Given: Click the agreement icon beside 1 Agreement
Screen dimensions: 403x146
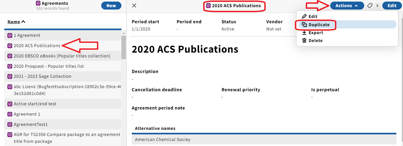Looking at the screenshot, I should (x=10, y=35).
